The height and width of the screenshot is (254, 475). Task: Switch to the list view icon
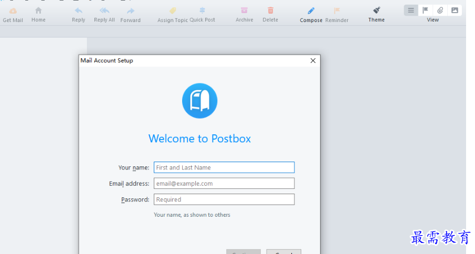pyautogui.click(x=411, y=10)
